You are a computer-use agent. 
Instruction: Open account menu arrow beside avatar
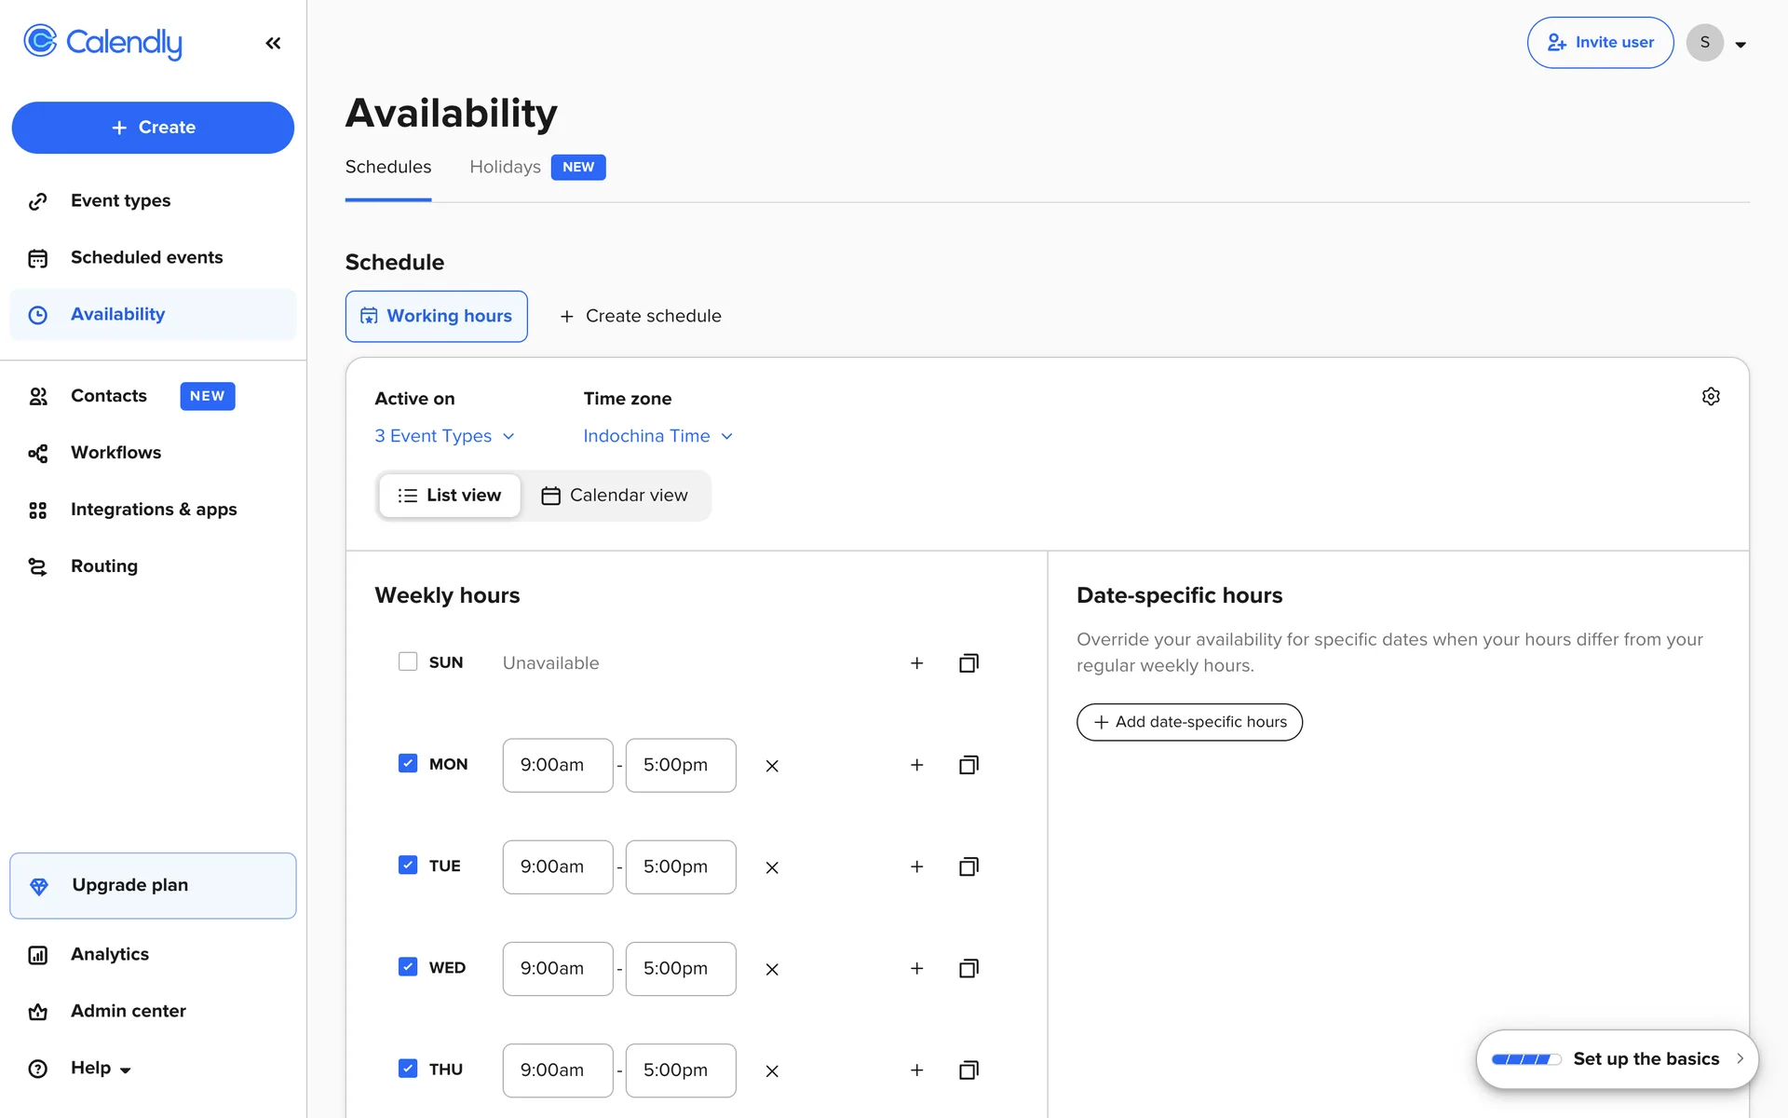(1741, 44)
